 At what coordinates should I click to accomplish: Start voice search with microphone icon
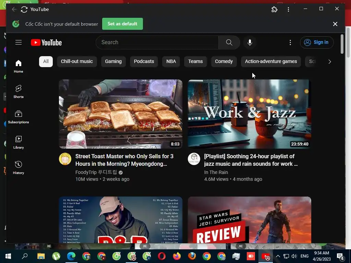tap(250, 42)
